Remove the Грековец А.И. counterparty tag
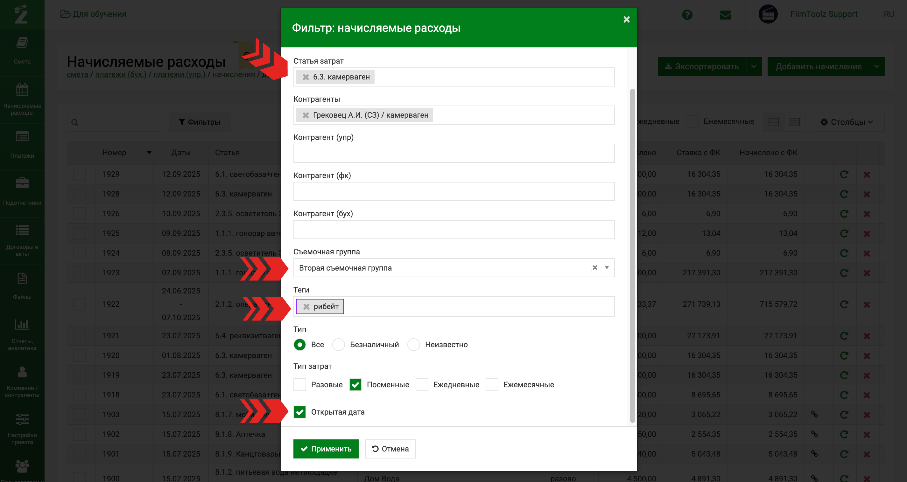 tap(306, 115)
